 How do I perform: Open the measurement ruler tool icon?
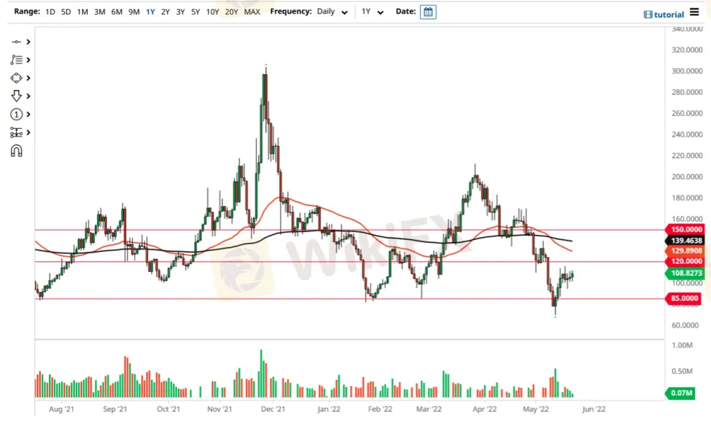coord(16,133)
